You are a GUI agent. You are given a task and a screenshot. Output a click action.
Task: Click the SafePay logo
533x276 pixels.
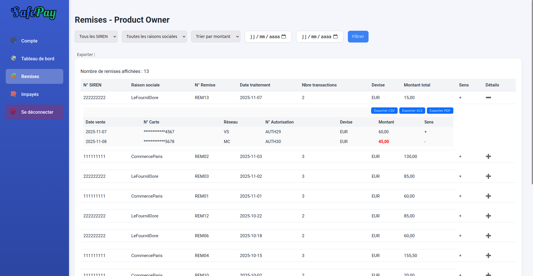pyautogui.click(x=34, y=13)
